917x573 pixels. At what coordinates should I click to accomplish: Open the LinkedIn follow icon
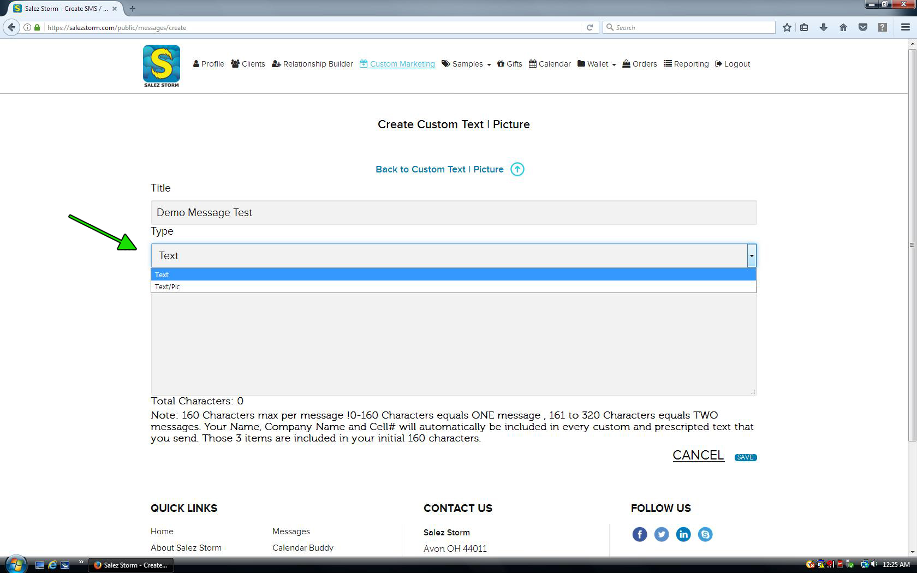[x=683, y=534]
